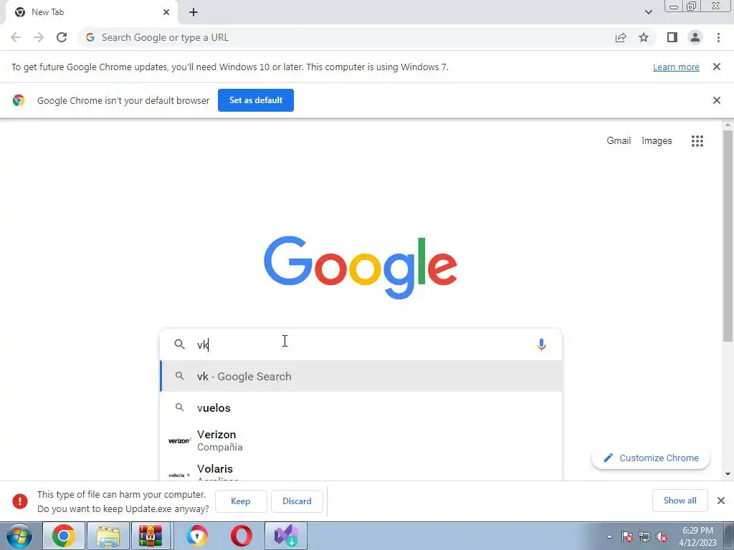
Task: Close the New Tab tab
Action: 166,12
